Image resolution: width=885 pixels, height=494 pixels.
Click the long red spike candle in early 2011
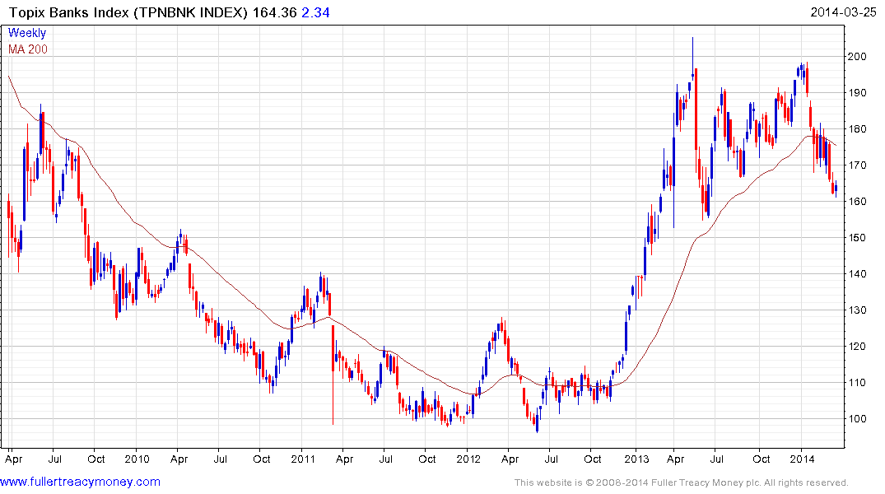point(333,387)
